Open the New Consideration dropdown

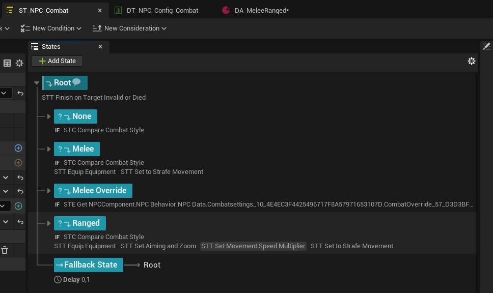129,28
